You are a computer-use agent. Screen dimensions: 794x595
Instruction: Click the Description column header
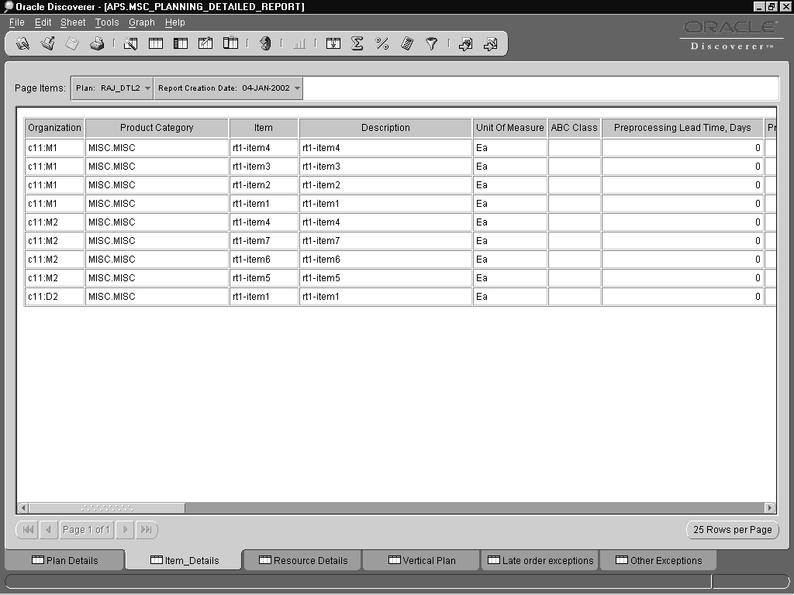pos(385,128)
